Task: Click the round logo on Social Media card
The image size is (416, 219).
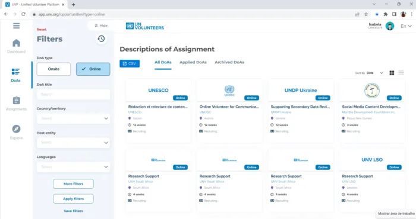Action: [371, 91]
